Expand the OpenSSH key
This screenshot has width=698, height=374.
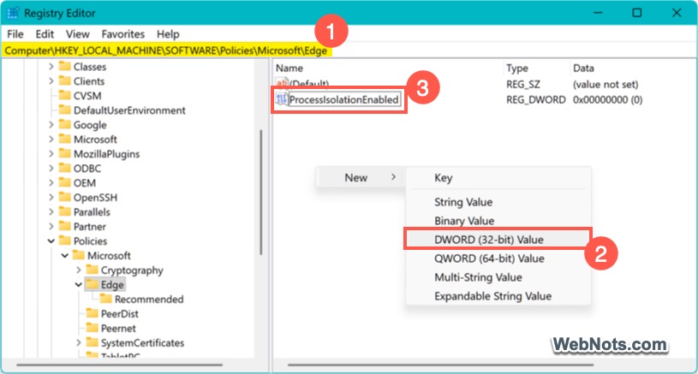[51, 198]
